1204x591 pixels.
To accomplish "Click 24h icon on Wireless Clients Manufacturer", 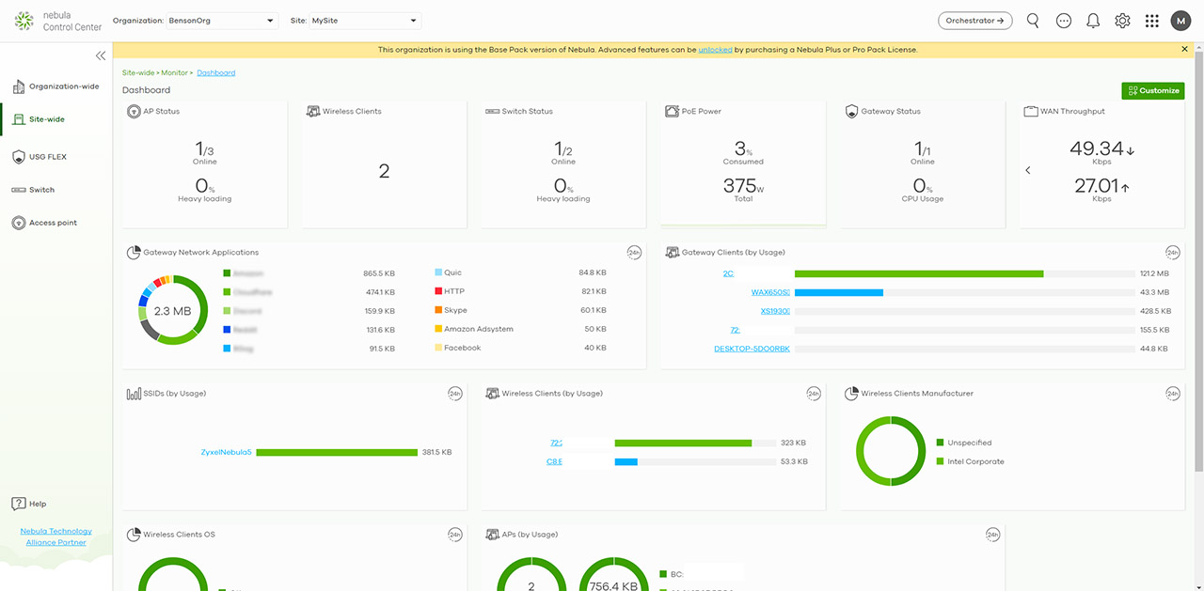I will (x=1173, y=393).
